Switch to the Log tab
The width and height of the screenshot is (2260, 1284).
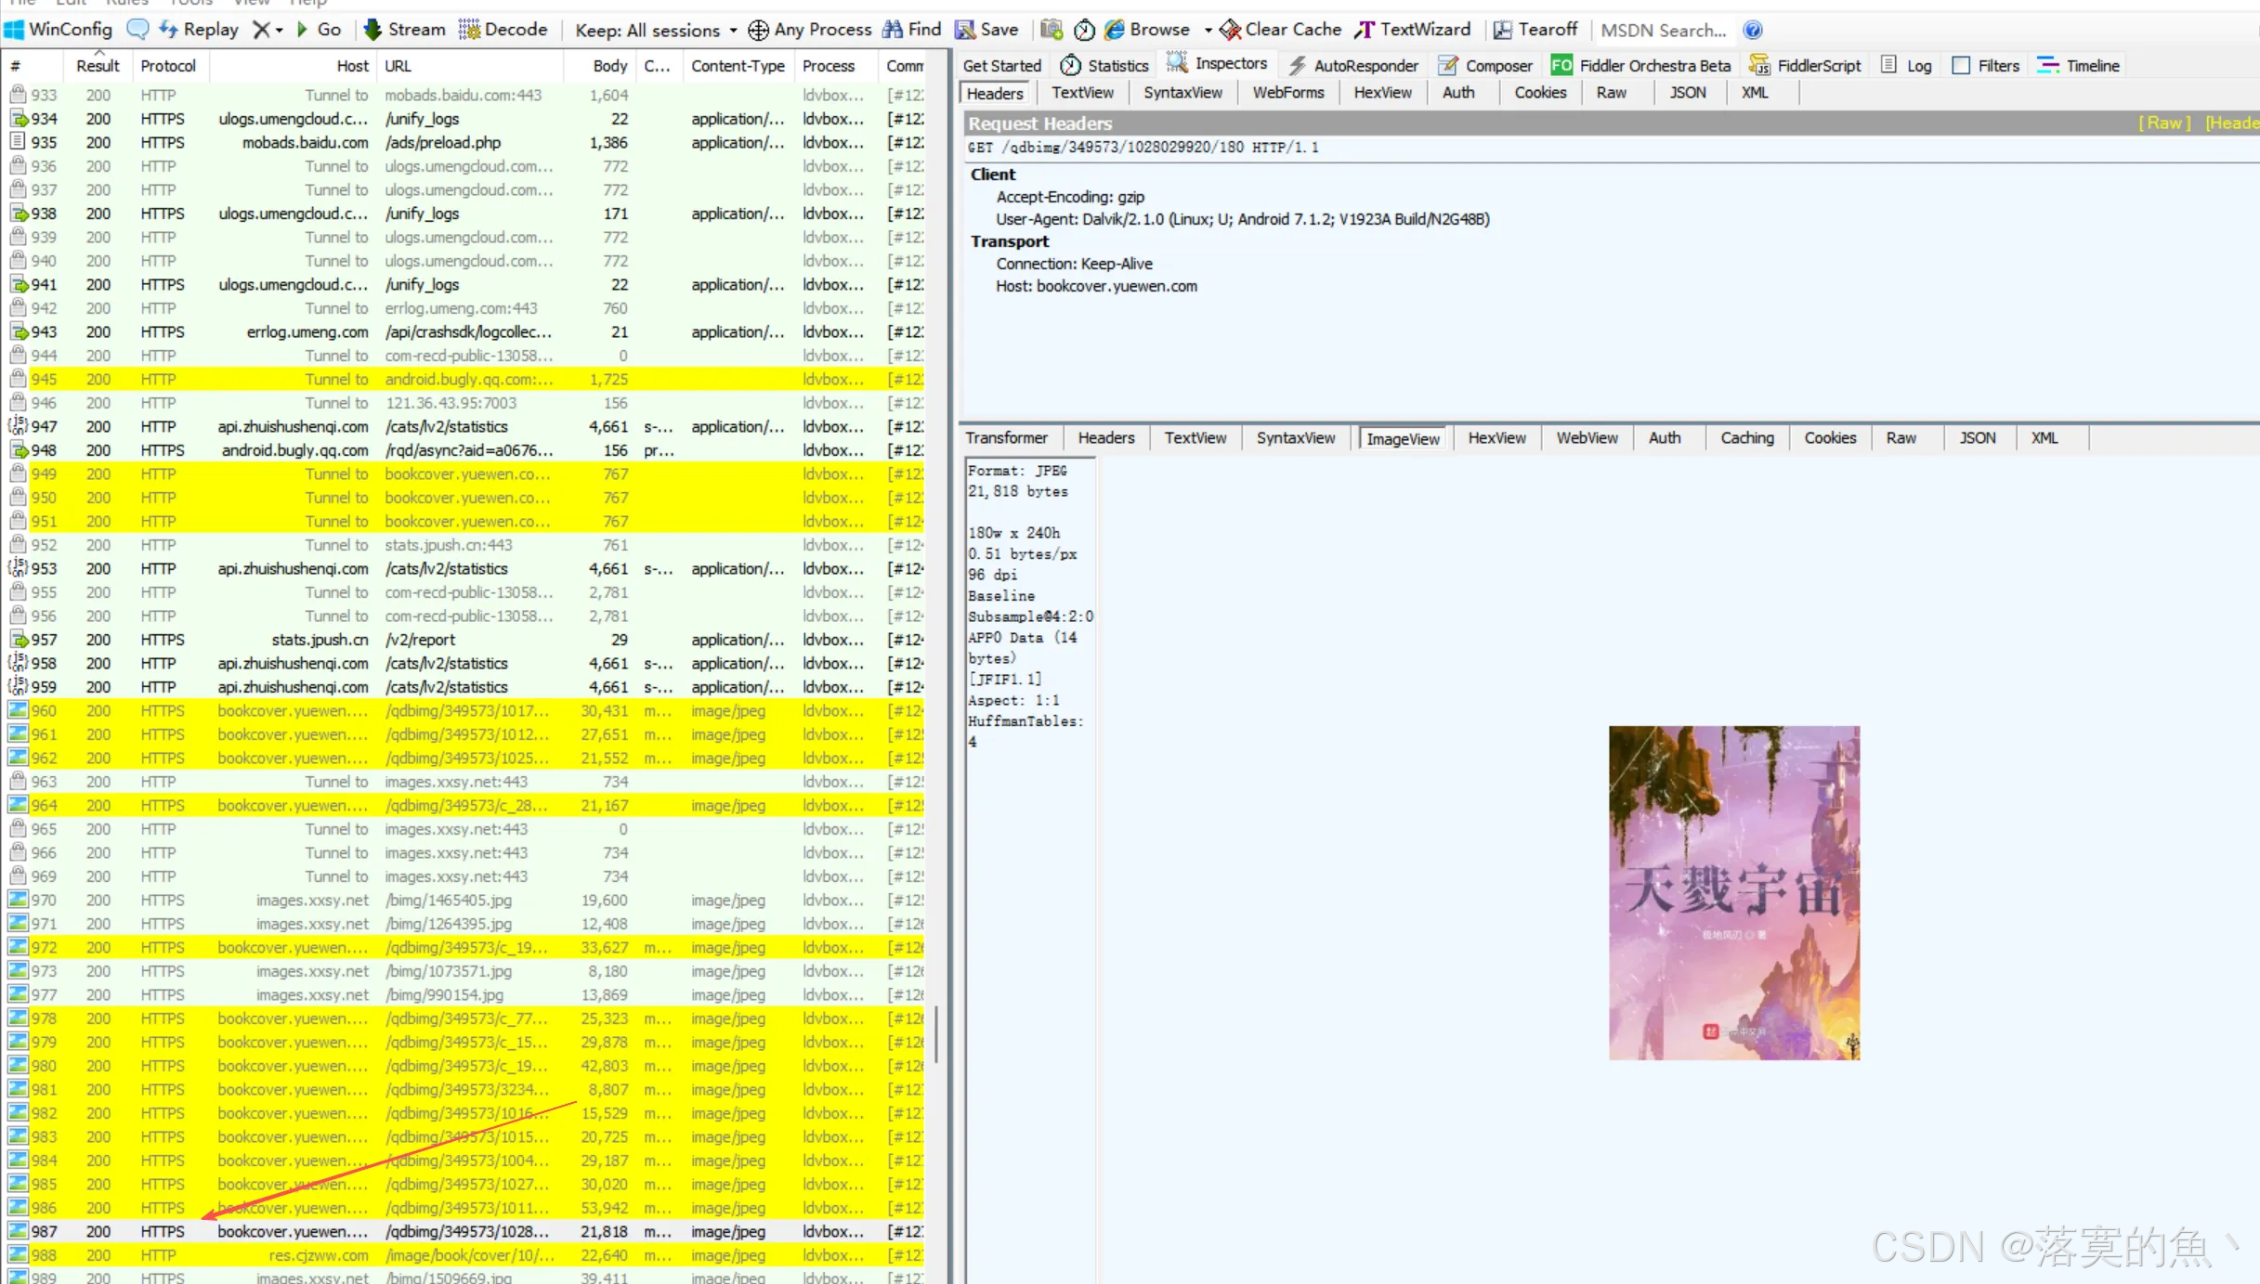click(1906, 66)
